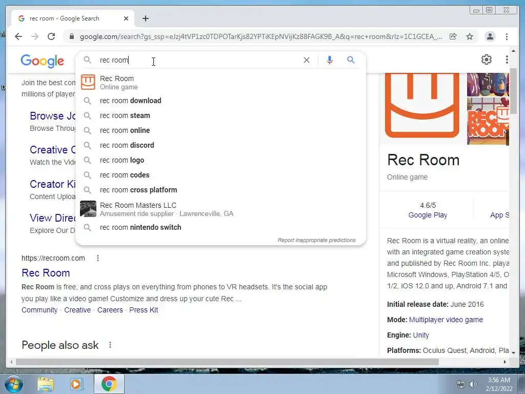Bookmark this page with the star icon

[x=470, y=36]
